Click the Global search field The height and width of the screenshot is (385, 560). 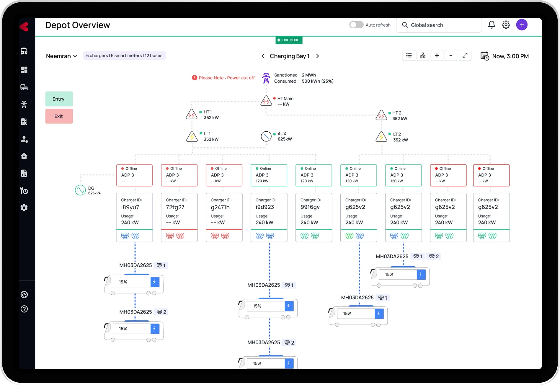(439, 25)
